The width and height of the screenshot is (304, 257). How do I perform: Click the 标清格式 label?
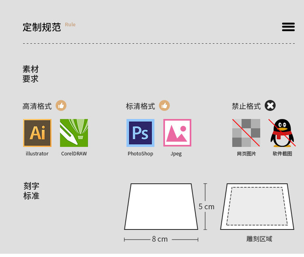pyautogui.click(x=141, y=106)
